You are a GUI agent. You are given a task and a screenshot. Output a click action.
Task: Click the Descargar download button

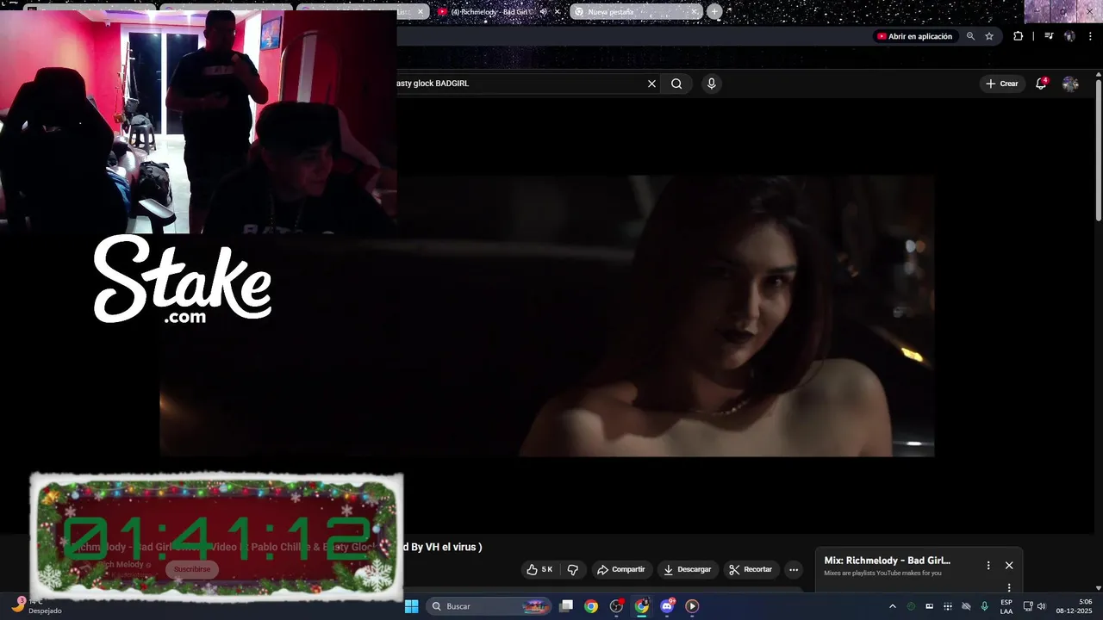click(x=688, y=569)
